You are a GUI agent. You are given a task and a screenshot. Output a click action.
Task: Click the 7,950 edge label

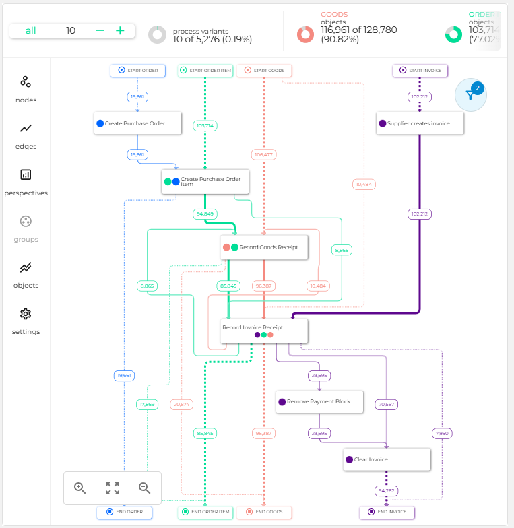click(442, 434)
